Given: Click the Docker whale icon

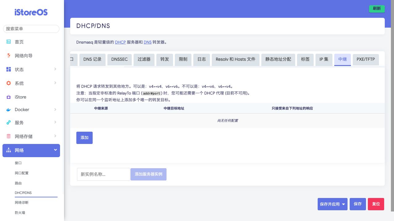Looking at the screenshot, I should point(9,110).
